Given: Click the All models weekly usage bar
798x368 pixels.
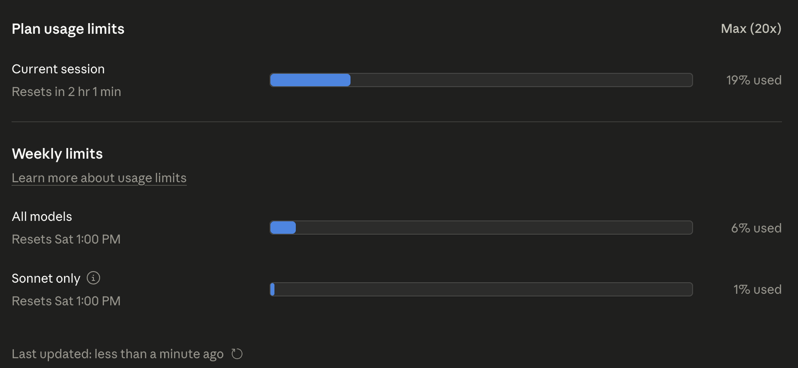Looking at the screenshot, I should pos(481,228).
